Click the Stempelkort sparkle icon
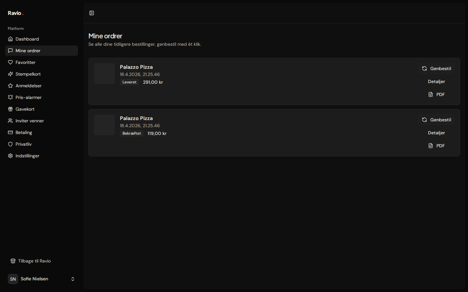 (10, 74)
